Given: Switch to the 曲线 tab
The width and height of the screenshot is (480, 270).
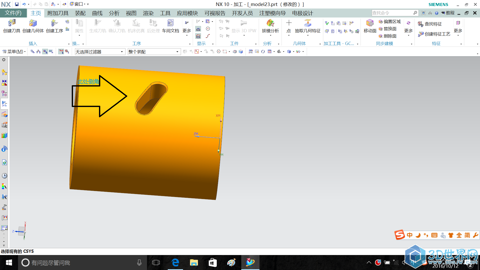Looking at the screenshot, I should pos(97,13).
